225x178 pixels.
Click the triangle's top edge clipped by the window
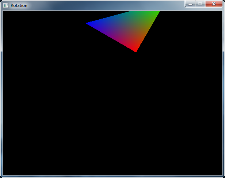(x=145, y=12)
